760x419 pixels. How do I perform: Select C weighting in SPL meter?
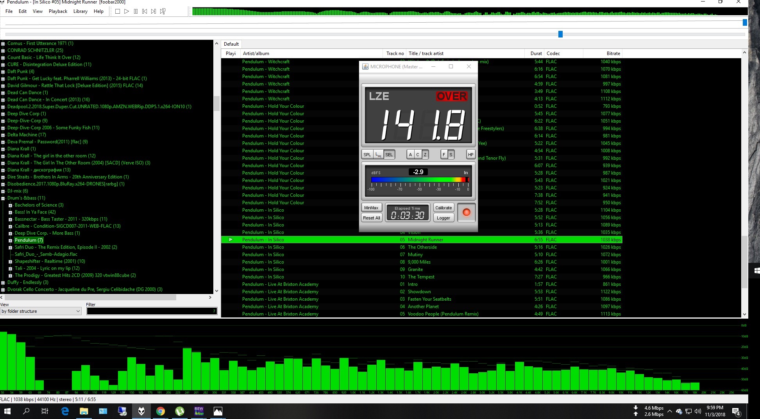418,155
